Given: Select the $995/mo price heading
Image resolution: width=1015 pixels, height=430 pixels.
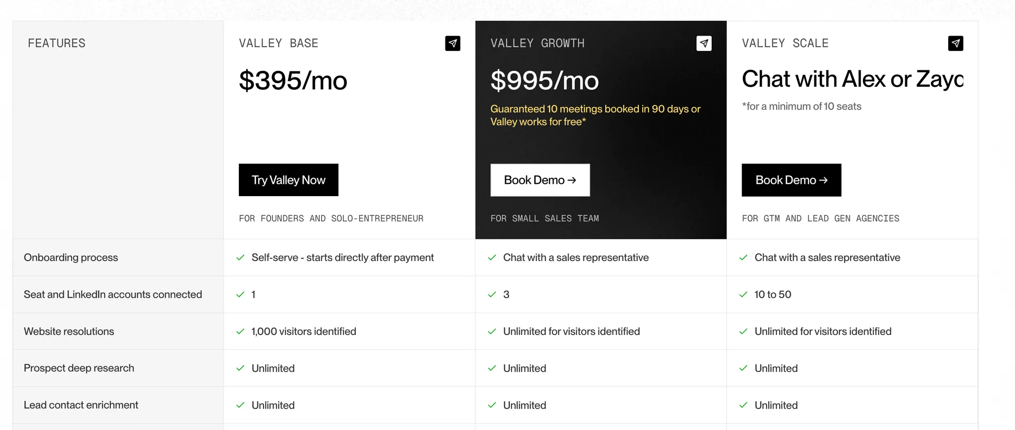Looking at the screenshot, I should click(x=545, y=81).
